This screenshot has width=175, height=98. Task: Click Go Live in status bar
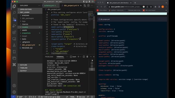[81, 97]
